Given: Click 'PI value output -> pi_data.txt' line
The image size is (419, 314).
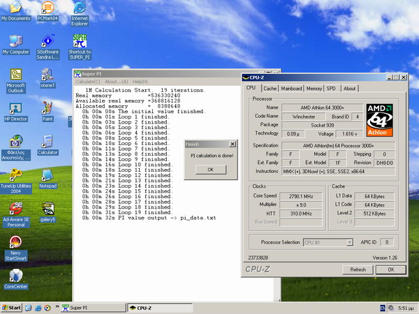Looking at the screenshot, I should [149, 218].
